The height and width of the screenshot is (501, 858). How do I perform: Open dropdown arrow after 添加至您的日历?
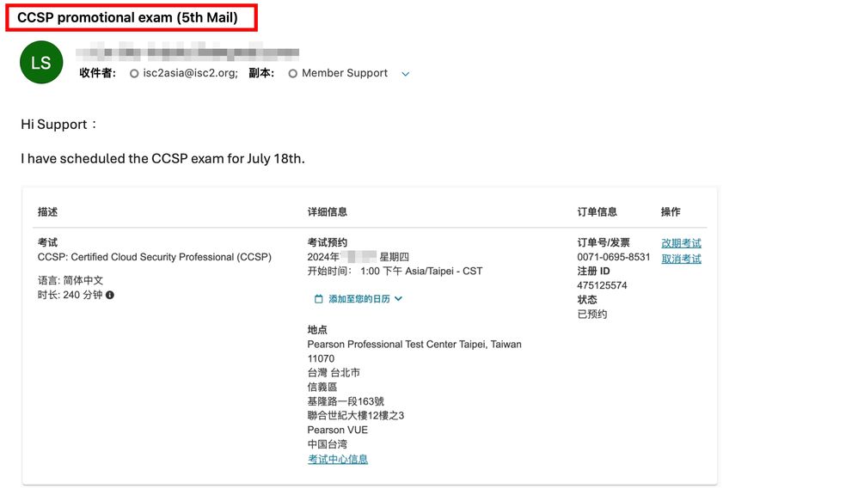398,299
